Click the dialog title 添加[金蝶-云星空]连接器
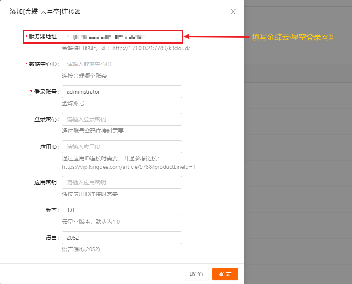The height and width of the screenshot is (284, 352). point(45,12)
